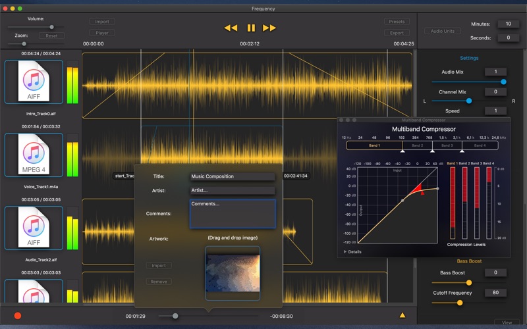Image resolution: width=527 pixels, height=329 pixels.
Task: Click Import in the metadata popover
Action: (x=159, y=266)
